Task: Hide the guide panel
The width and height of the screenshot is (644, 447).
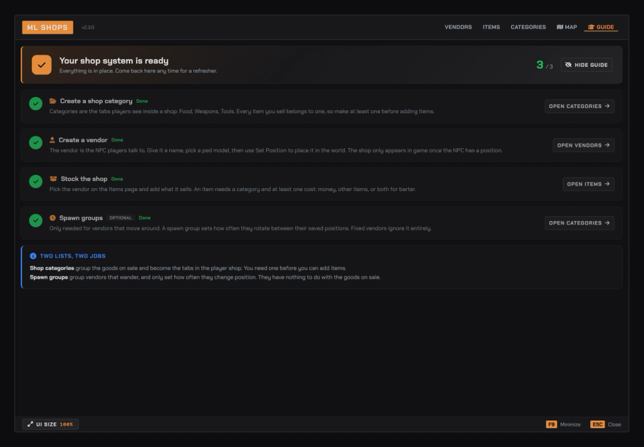Action: [586, 65]
